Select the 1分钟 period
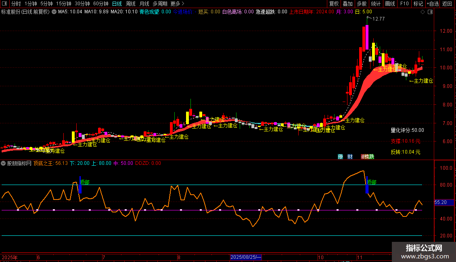Image resolution: width=456 pixels, height=262 pixels. [x=31, y=4]
